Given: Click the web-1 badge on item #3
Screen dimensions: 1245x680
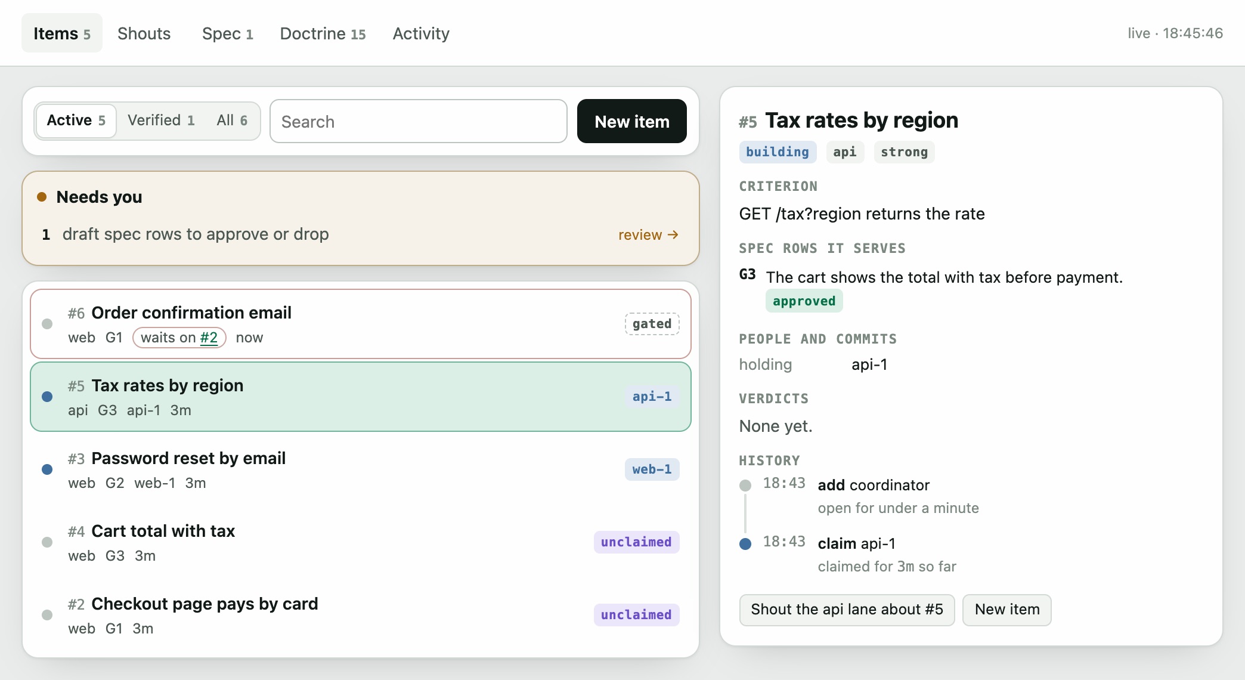Looking at the screenshot, I should (652, 469).
